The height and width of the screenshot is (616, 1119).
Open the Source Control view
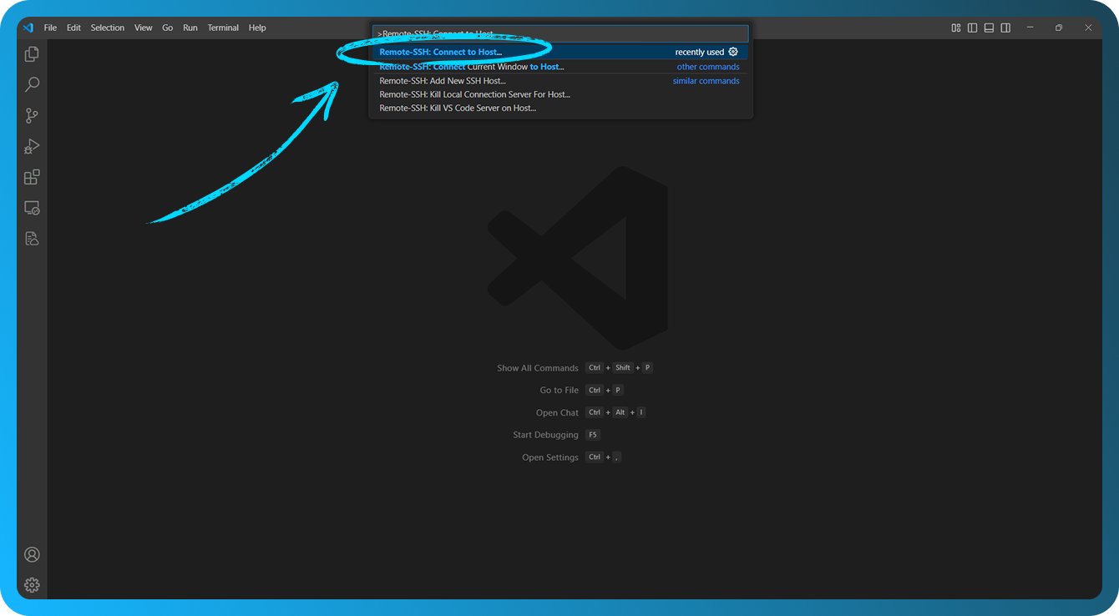pos(32,115)
